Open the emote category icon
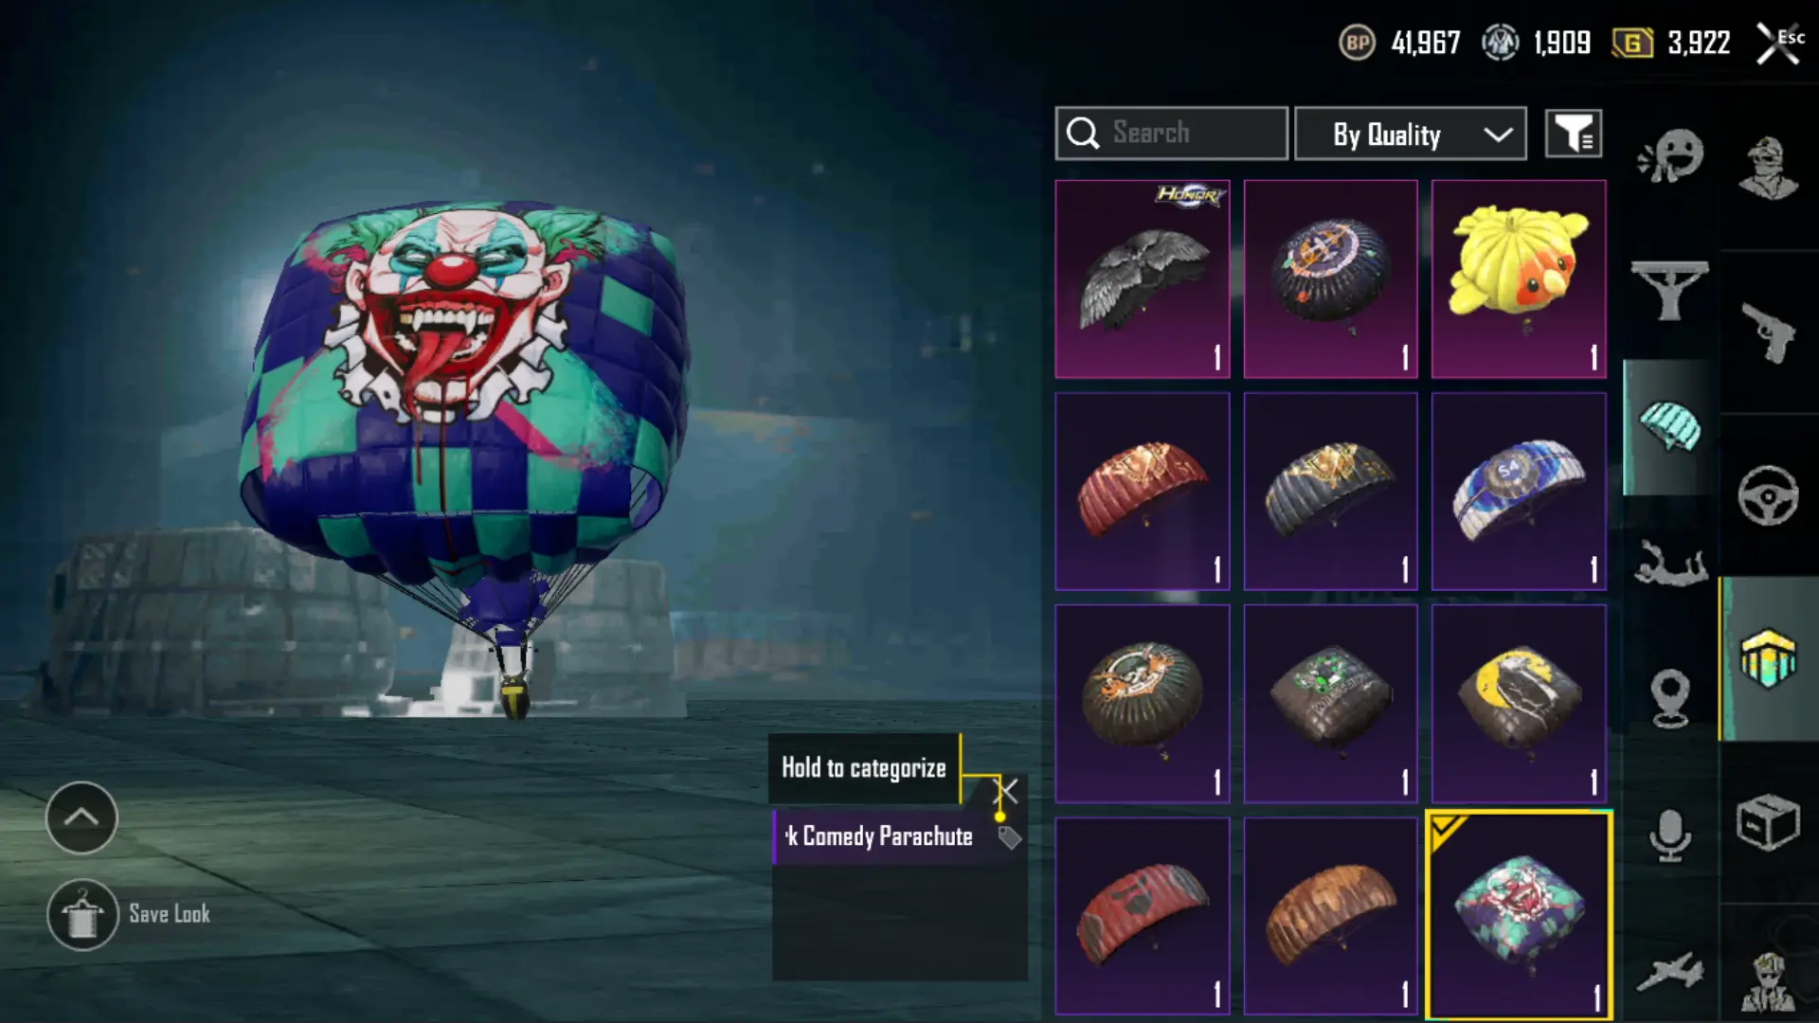This screenshot has height=1023, width=1819. tap(1670, 155)
